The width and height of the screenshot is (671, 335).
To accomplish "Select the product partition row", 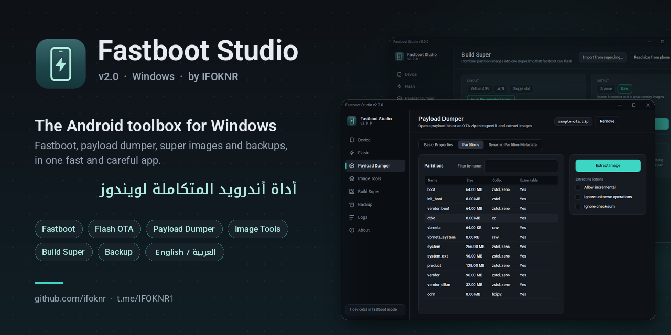I will (x=491, y=265).
